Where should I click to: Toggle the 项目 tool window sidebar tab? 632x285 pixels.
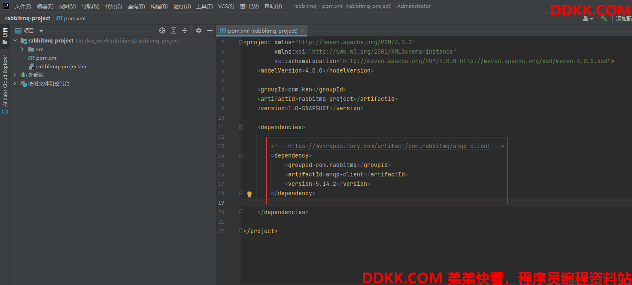click(5, 36)
